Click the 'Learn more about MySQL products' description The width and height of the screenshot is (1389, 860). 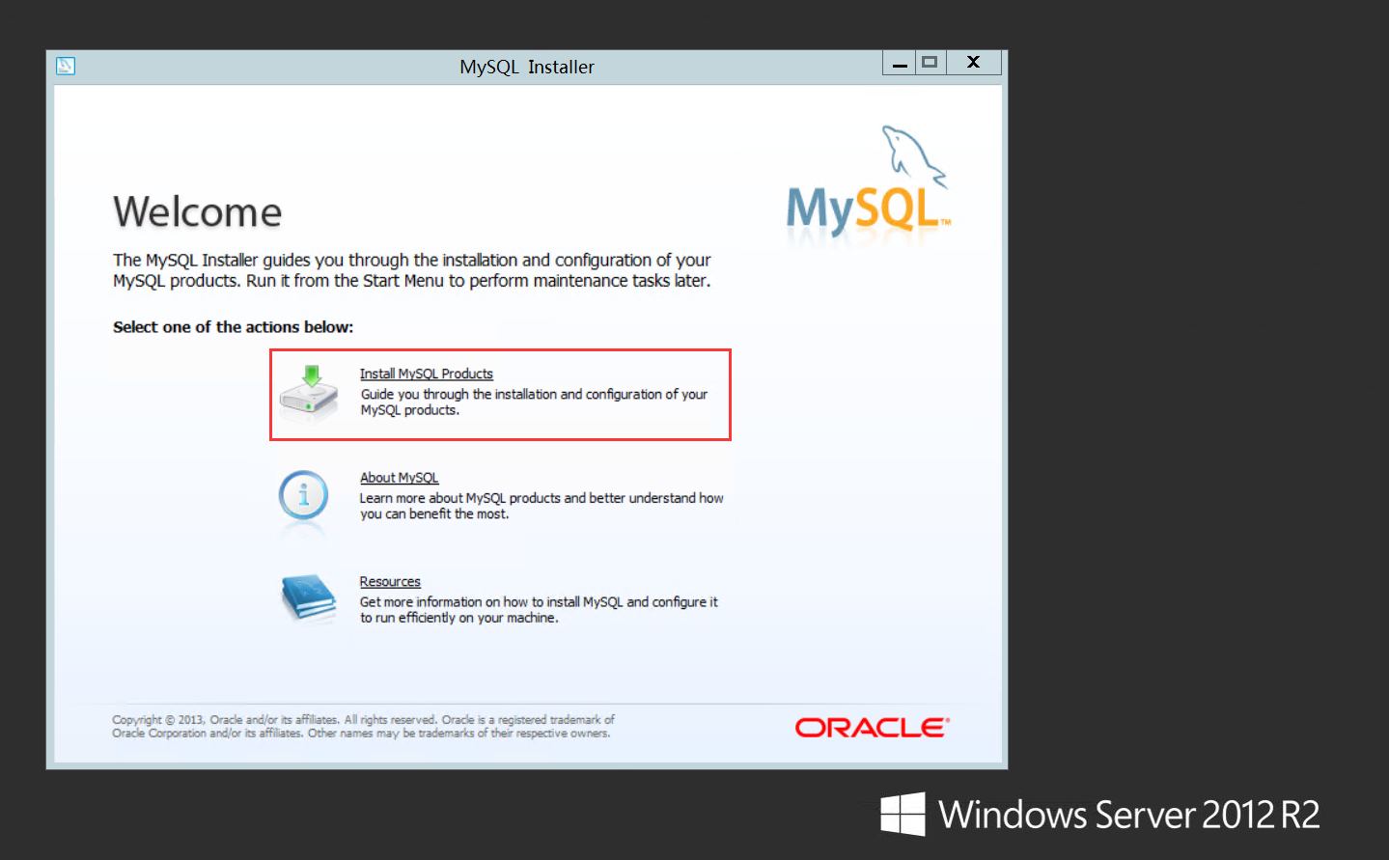coord(542,506)
